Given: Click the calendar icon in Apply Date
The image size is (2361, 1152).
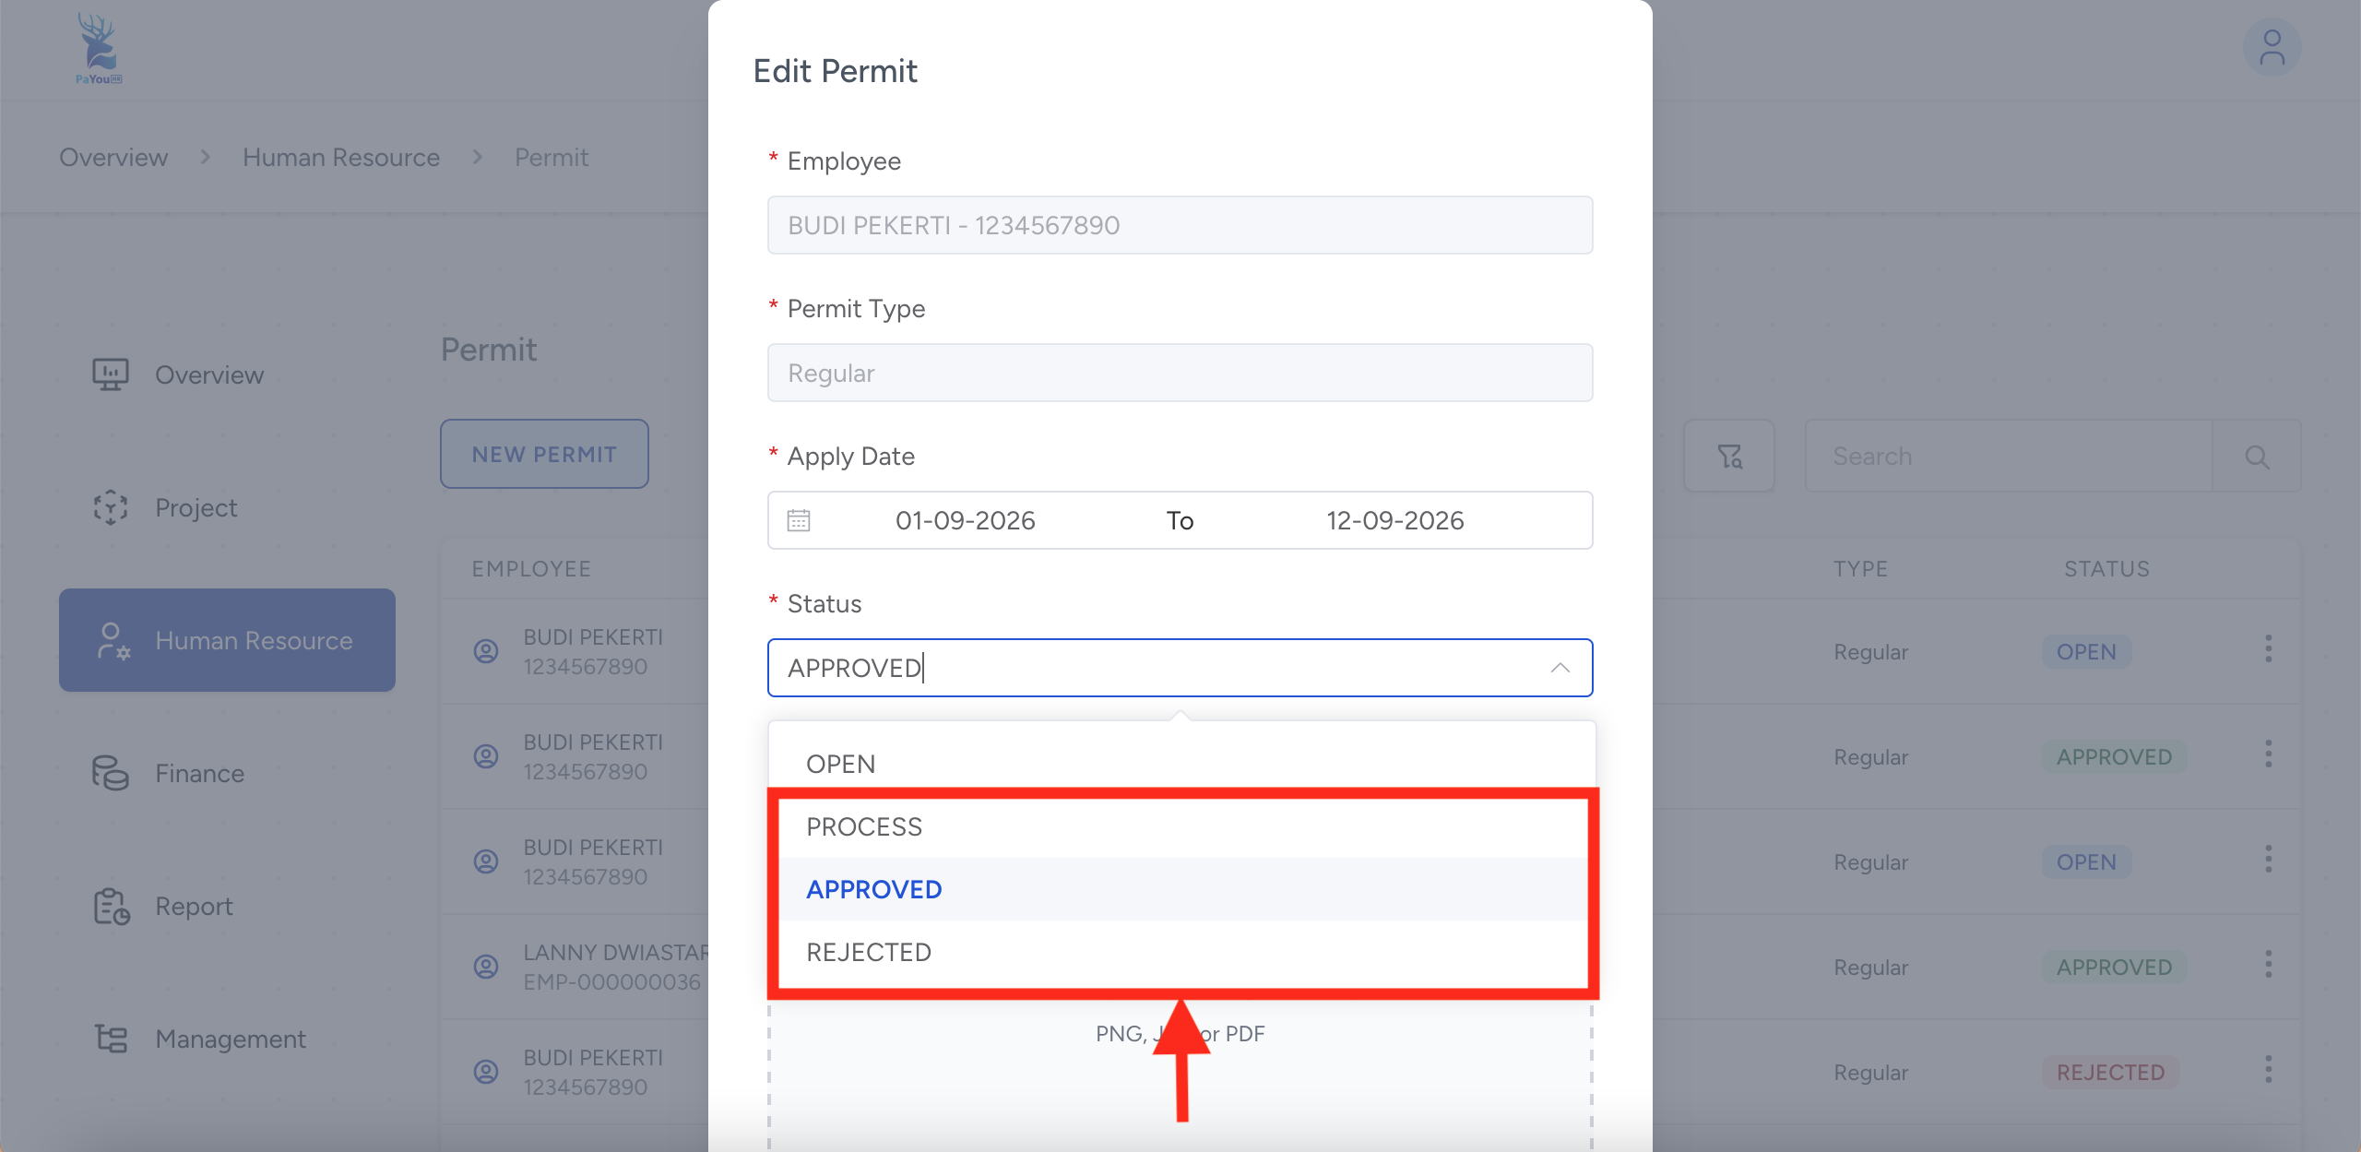Looking at the screenshot, I should pos(799,521).
